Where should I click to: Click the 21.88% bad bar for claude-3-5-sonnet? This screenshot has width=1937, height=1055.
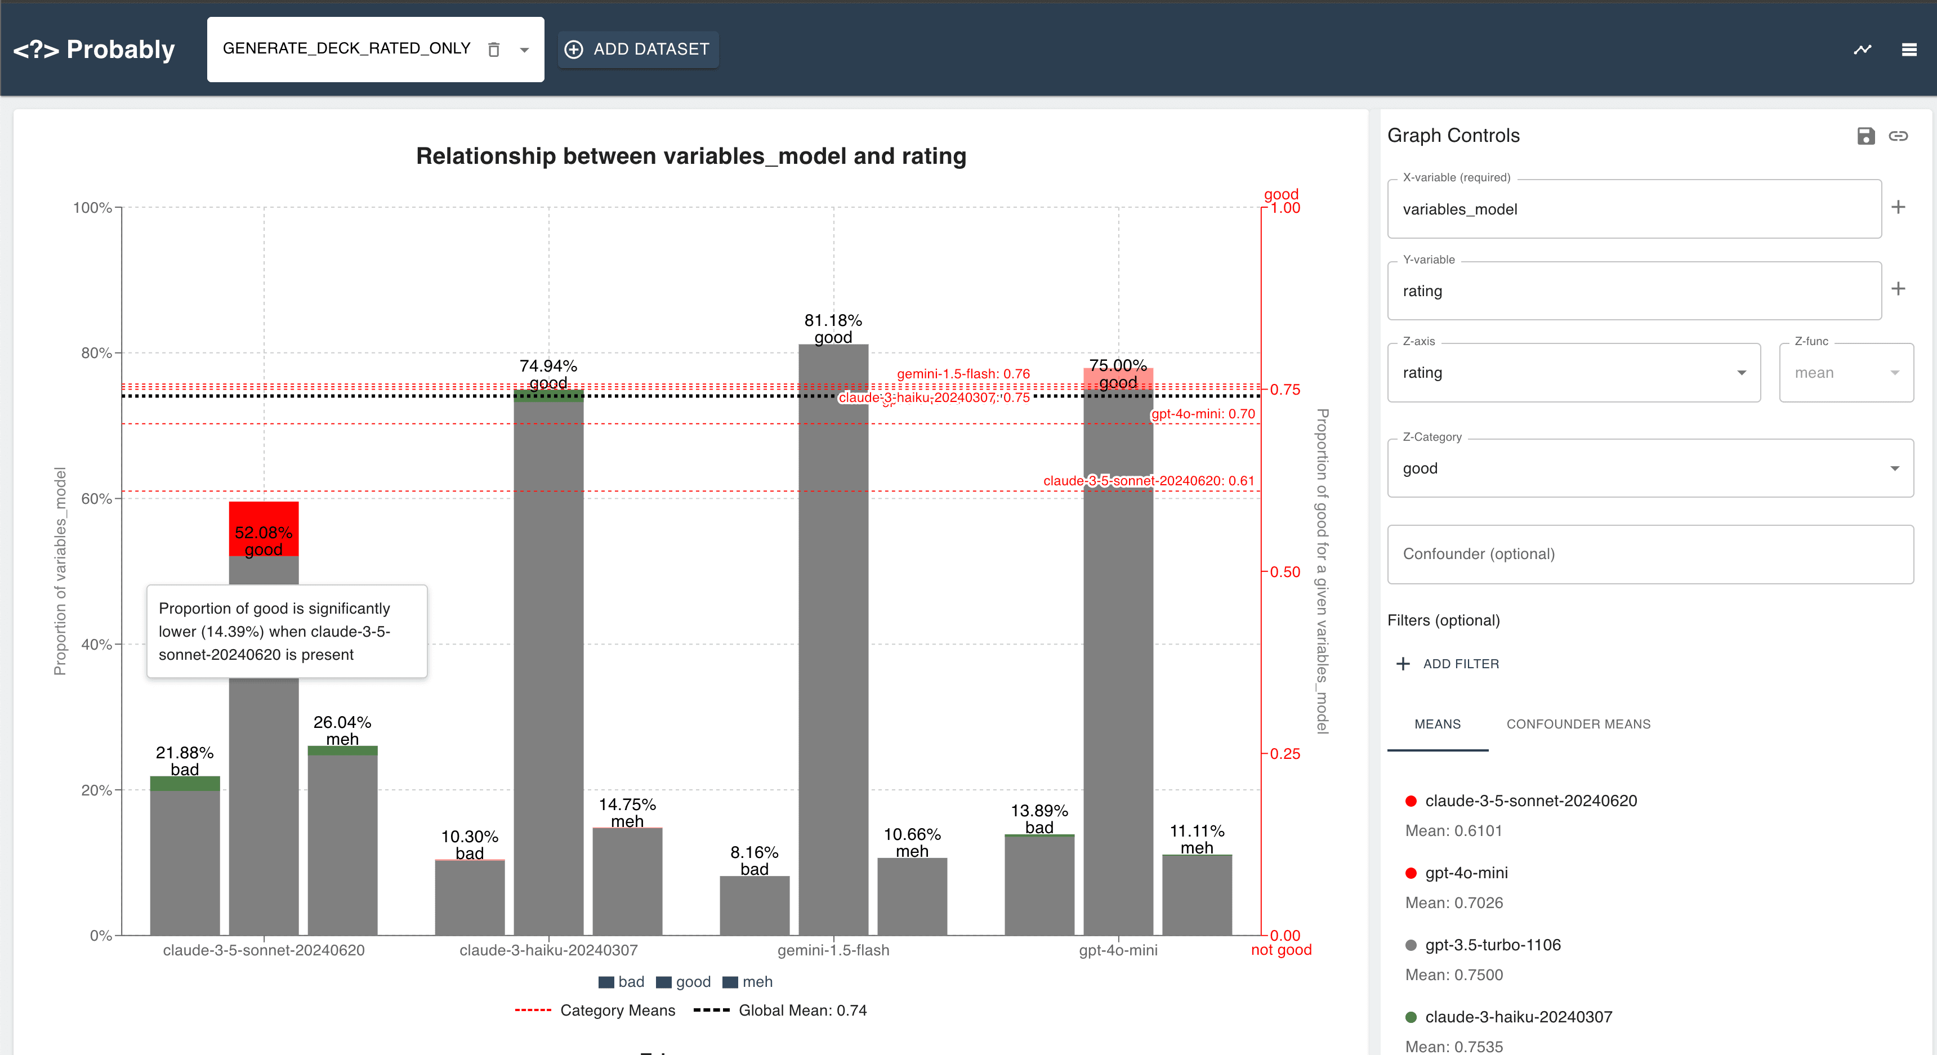coord(184,856)
